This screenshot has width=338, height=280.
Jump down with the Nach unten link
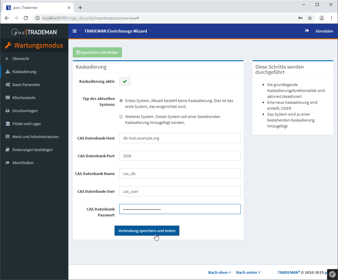(x=248, y=273)
